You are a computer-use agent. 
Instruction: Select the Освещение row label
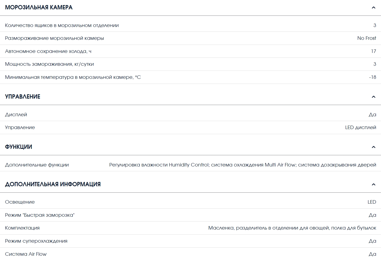(20, 202)
